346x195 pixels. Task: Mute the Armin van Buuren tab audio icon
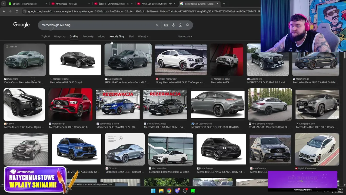point(170,4)
